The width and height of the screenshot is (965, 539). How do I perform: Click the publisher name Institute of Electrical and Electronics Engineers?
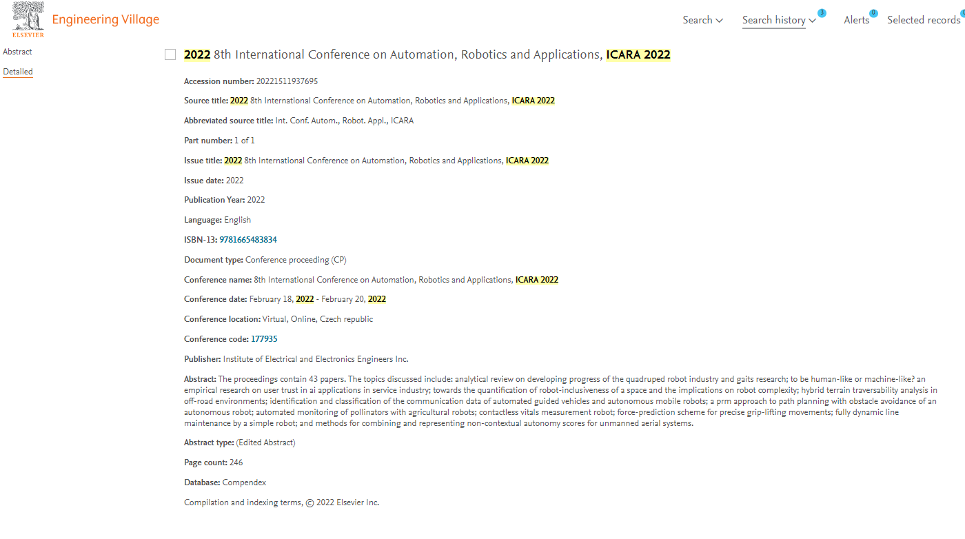pos(316,359)
